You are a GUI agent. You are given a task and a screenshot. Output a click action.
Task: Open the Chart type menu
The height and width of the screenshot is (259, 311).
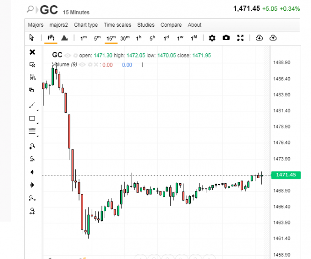[x=86, y=25]
